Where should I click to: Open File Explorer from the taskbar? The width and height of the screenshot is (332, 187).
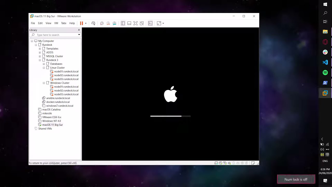click(325, 32)
